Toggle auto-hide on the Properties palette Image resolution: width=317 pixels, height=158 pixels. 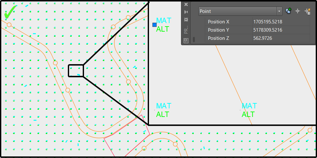pos(186,12)
